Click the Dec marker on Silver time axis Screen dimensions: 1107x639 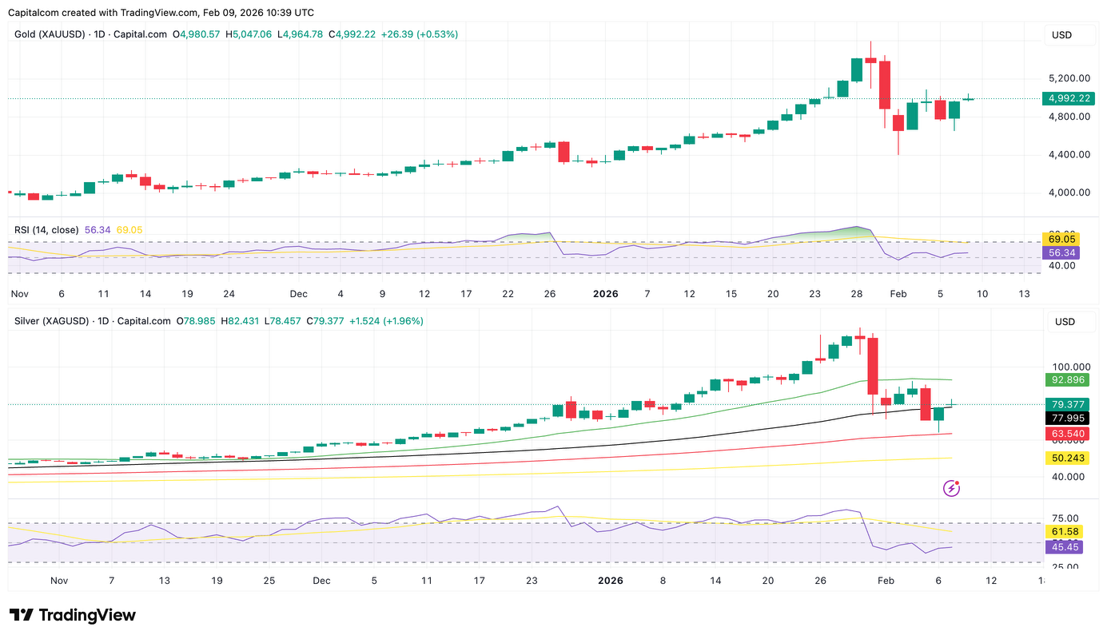[321, 581]
